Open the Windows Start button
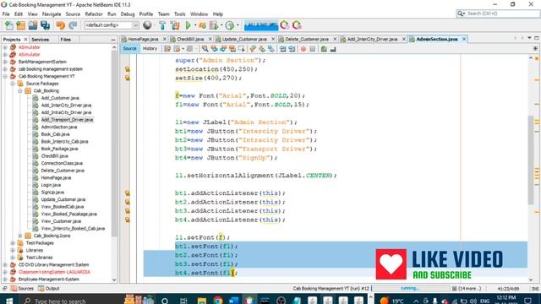The height and width of the screenshot is (304, 541). [x=9, y=301]
